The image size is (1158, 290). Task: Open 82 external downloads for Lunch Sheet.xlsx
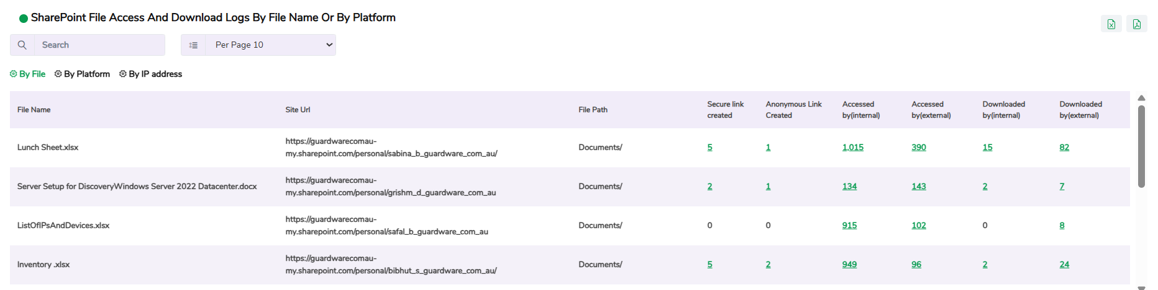(1064, 147)
